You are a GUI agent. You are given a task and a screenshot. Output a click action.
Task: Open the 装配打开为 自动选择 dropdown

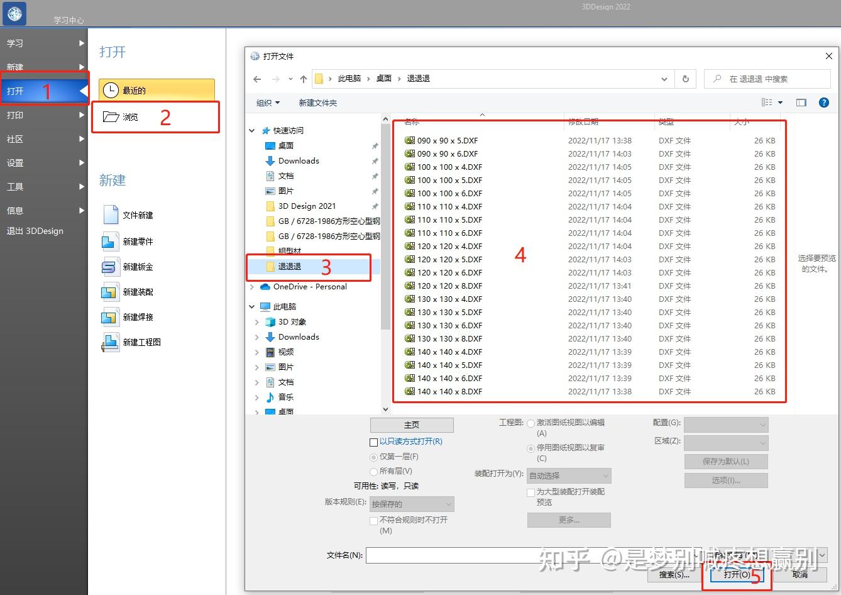pos(568,475)
